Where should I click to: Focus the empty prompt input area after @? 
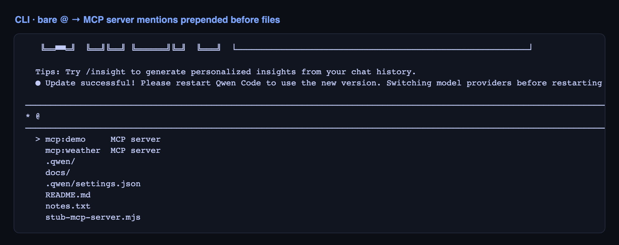pos(322,116)
